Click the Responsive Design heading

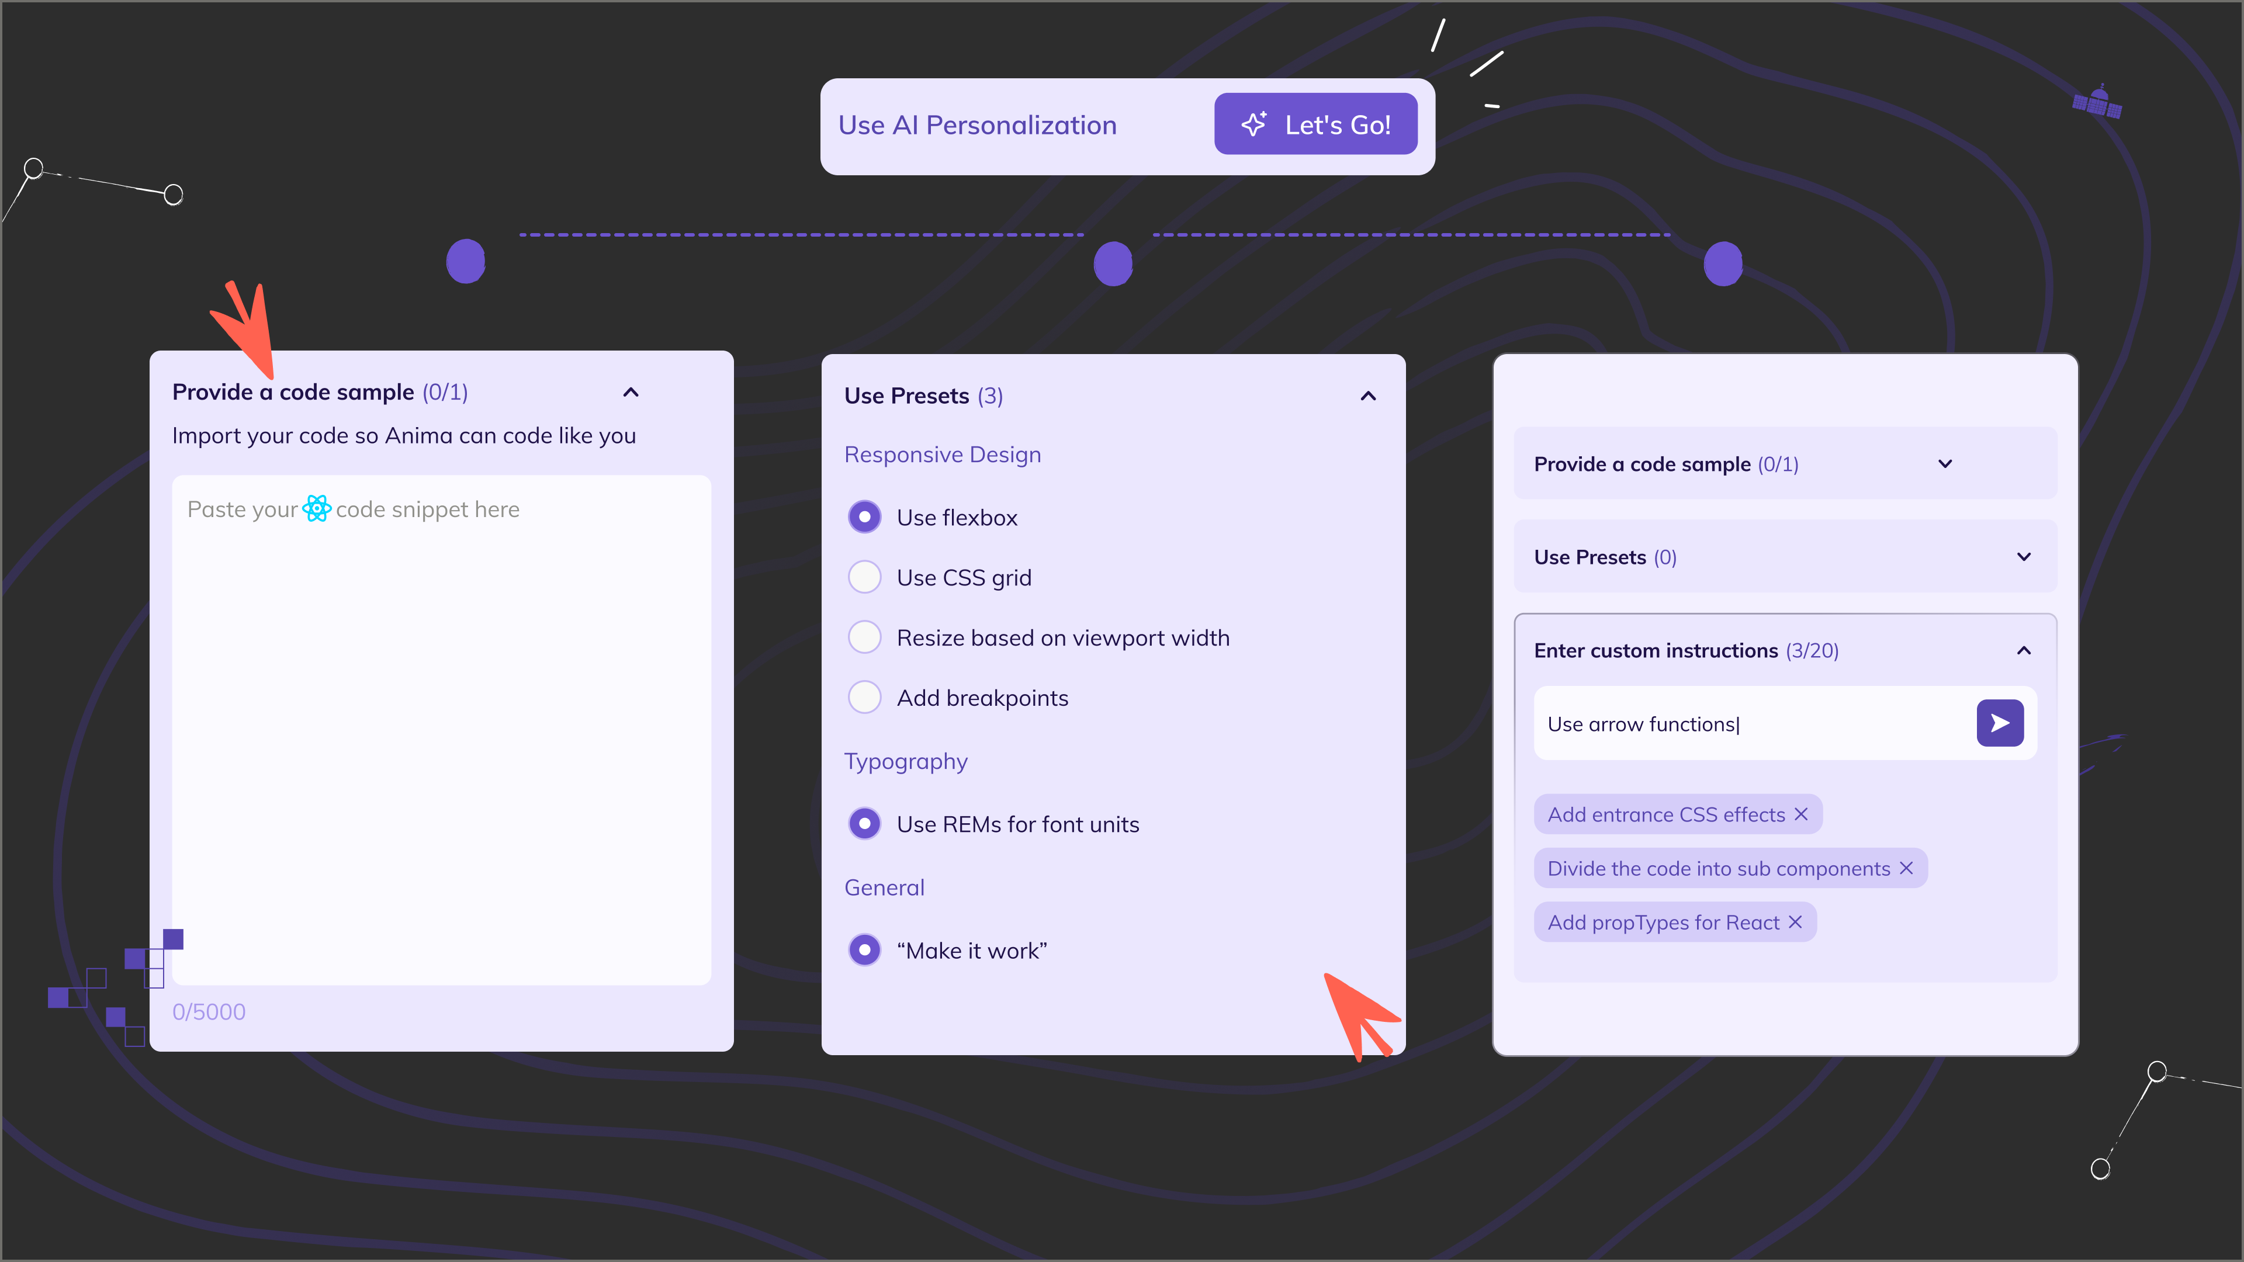[943, 455]
